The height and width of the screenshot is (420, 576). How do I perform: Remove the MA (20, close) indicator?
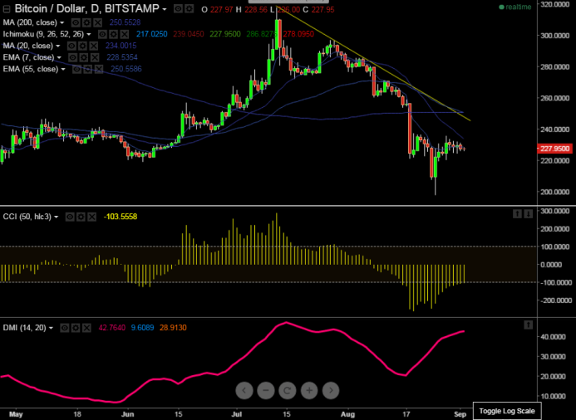(x=94, y=46)
